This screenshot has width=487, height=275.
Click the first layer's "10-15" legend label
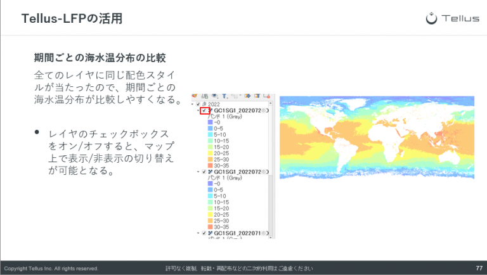[x=221, y=141]
